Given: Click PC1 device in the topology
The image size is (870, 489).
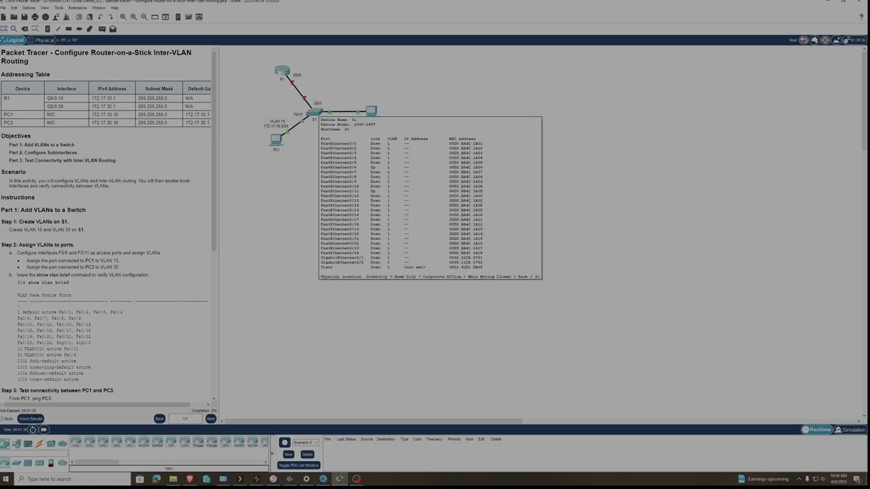Looking at the screenshot, I should (x=276, y=139).
